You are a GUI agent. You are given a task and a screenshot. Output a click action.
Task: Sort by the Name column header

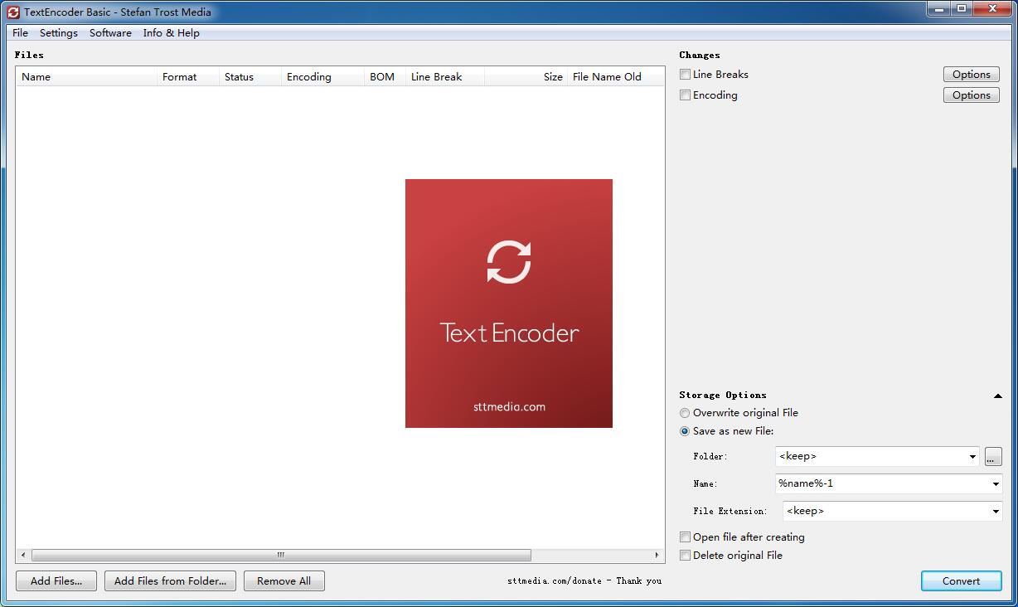tap(87, 77)
